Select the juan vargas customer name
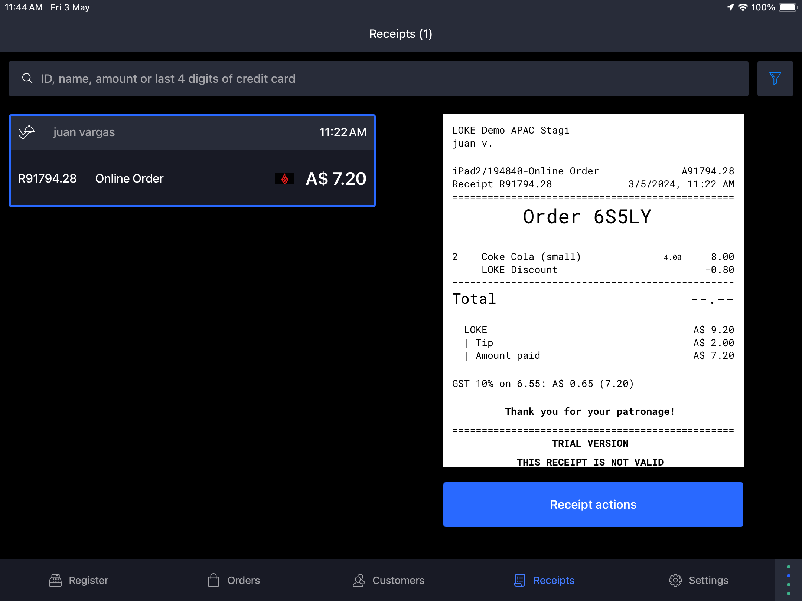Viewport: 802px width, 601px height. pyautogui.click(x=84, y=132)
